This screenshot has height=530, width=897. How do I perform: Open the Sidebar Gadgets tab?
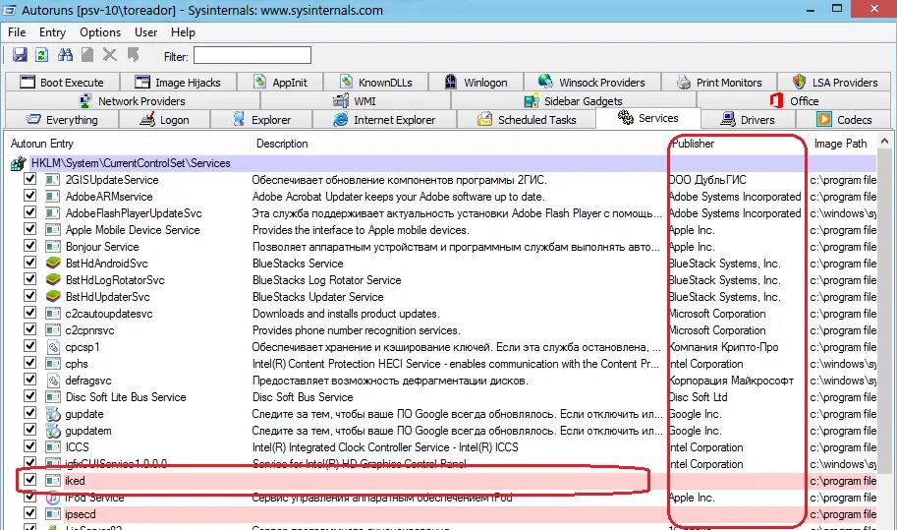(x=573, y=101)
